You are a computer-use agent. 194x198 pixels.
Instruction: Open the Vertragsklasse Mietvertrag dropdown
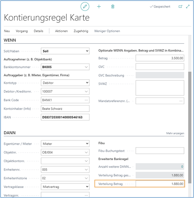coord(65,187)
